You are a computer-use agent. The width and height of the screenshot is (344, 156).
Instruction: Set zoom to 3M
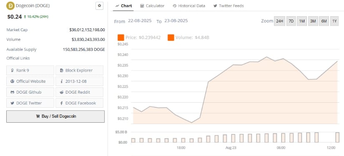[313, 21]
